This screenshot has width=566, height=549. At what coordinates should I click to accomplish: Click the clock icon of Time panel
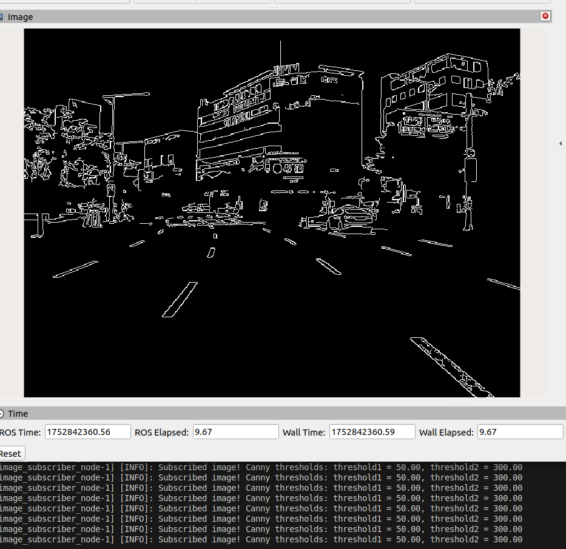coord(1,414)
